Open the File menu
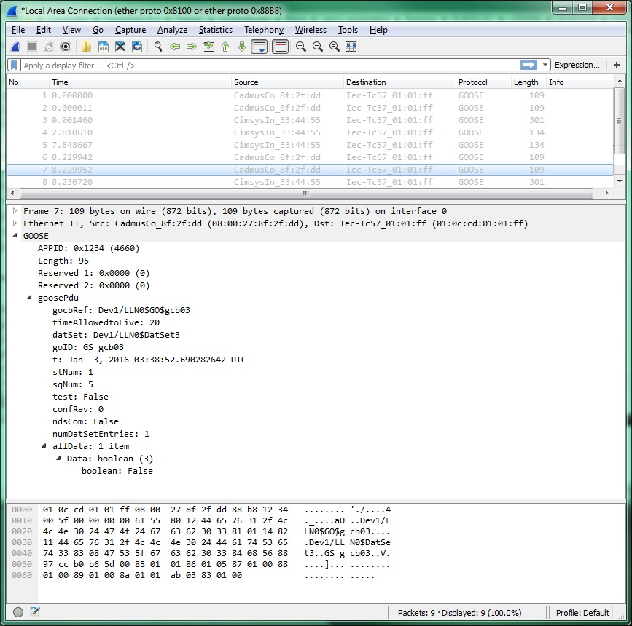Screen dimensions: 632x626 click(18, 30)
